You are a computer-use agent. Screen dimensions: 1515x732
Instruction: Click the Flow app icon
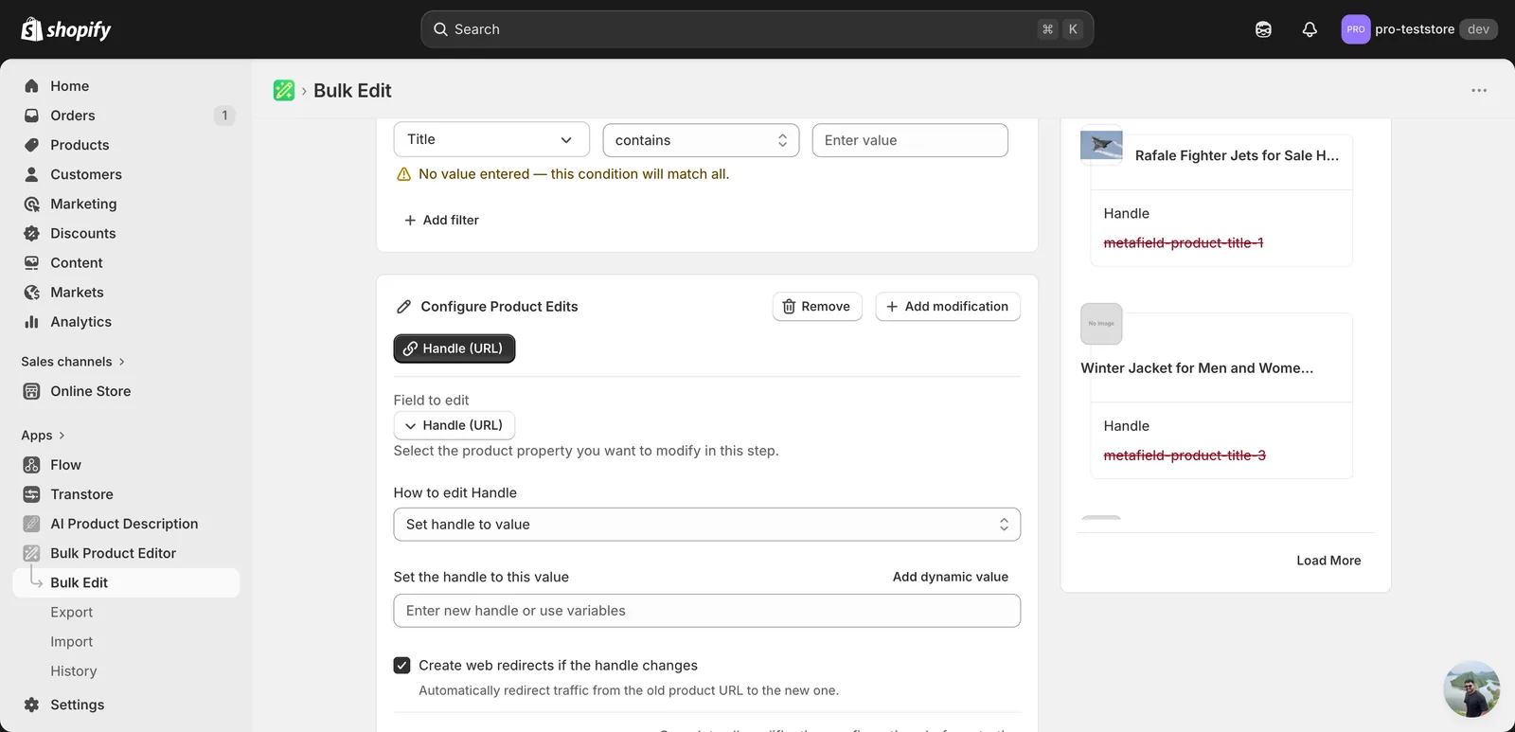click(x=31, y=465)
